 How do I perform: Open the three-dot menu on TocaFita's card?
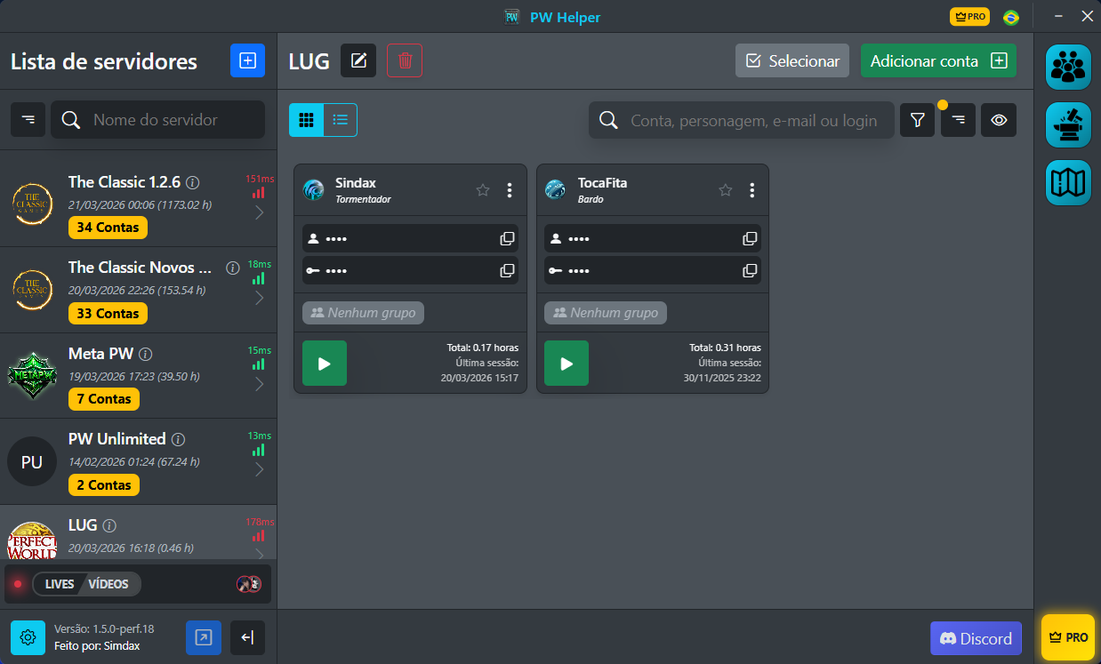coord(751,189)
